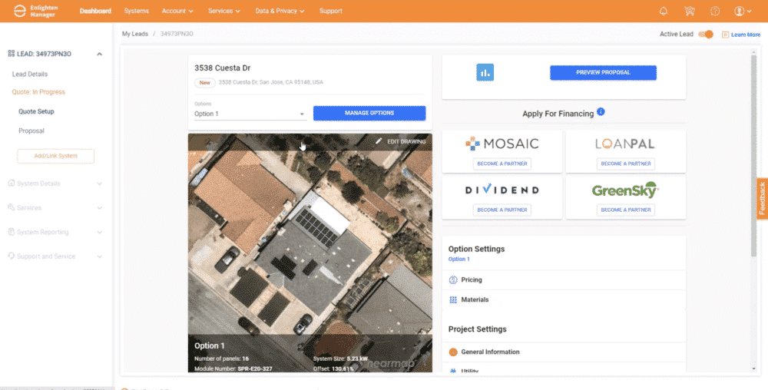Click Become a Partner under Mosaic
The image size is (768, 390).
[x=502, y=164]
